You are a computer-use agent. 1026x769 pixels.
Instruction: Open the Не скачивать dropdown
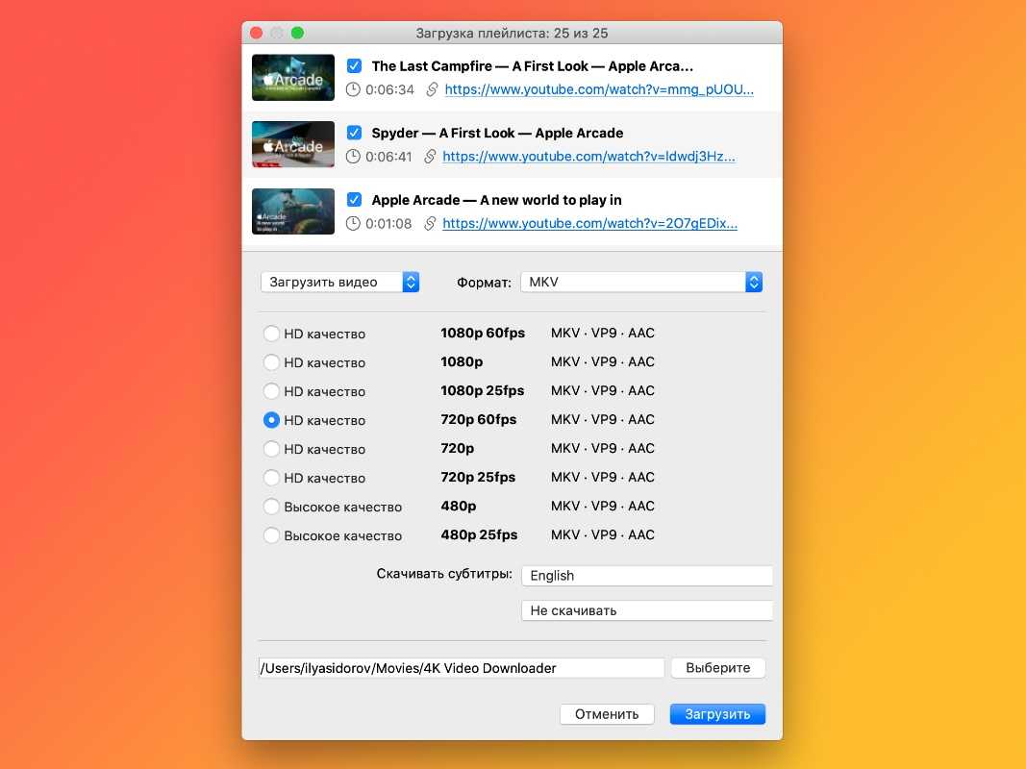(x=646, y=610)
